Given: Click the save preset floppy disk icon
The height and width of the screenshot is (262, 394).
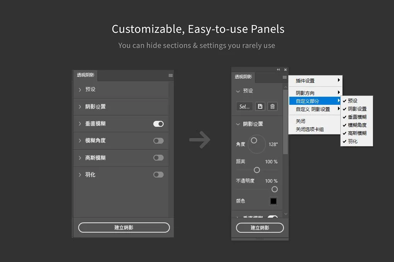Looking at the screenshot, I should pos(260,106).
